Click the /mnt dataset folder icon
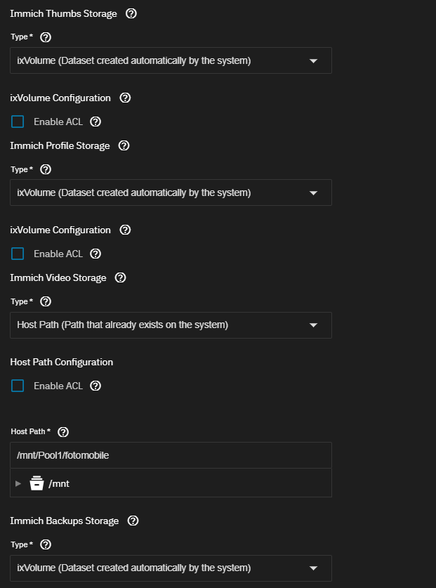 click(x=37, y=483)
